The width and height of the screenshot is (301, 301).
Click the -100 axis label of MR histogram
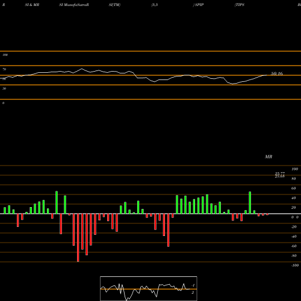[x=295, y=265]
